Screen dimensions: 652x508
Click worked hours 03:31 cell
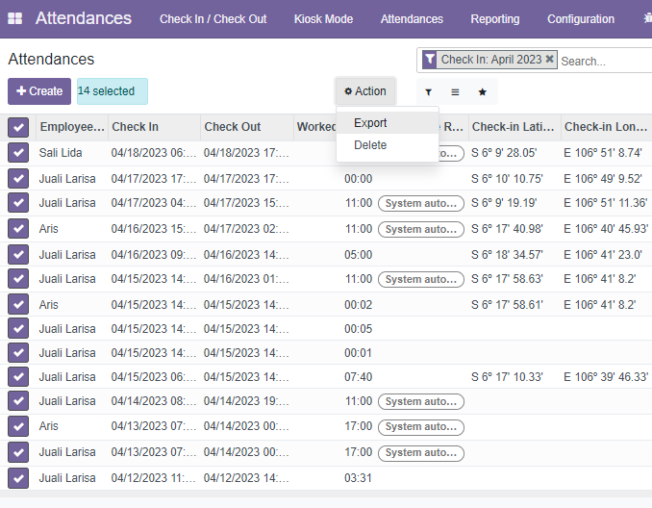358,478
